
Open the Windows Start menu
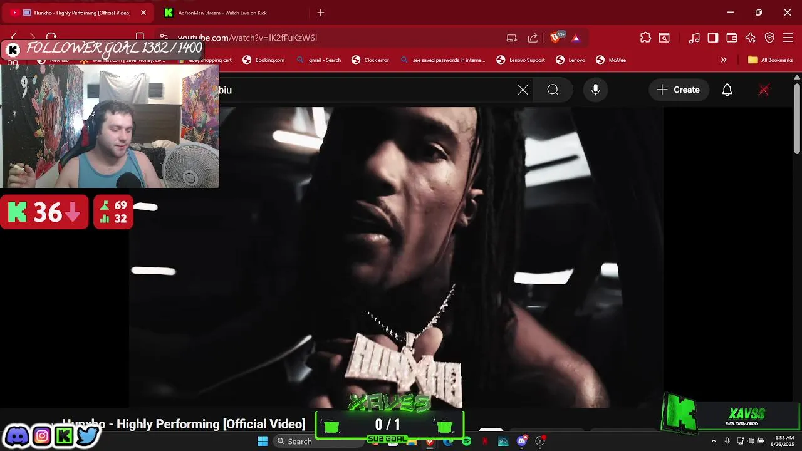point(263,441)
